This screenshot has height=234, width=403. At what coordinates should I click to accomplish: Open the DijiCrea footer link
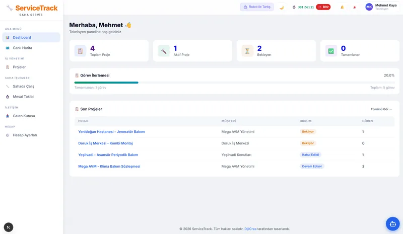(x=250, y=228)
